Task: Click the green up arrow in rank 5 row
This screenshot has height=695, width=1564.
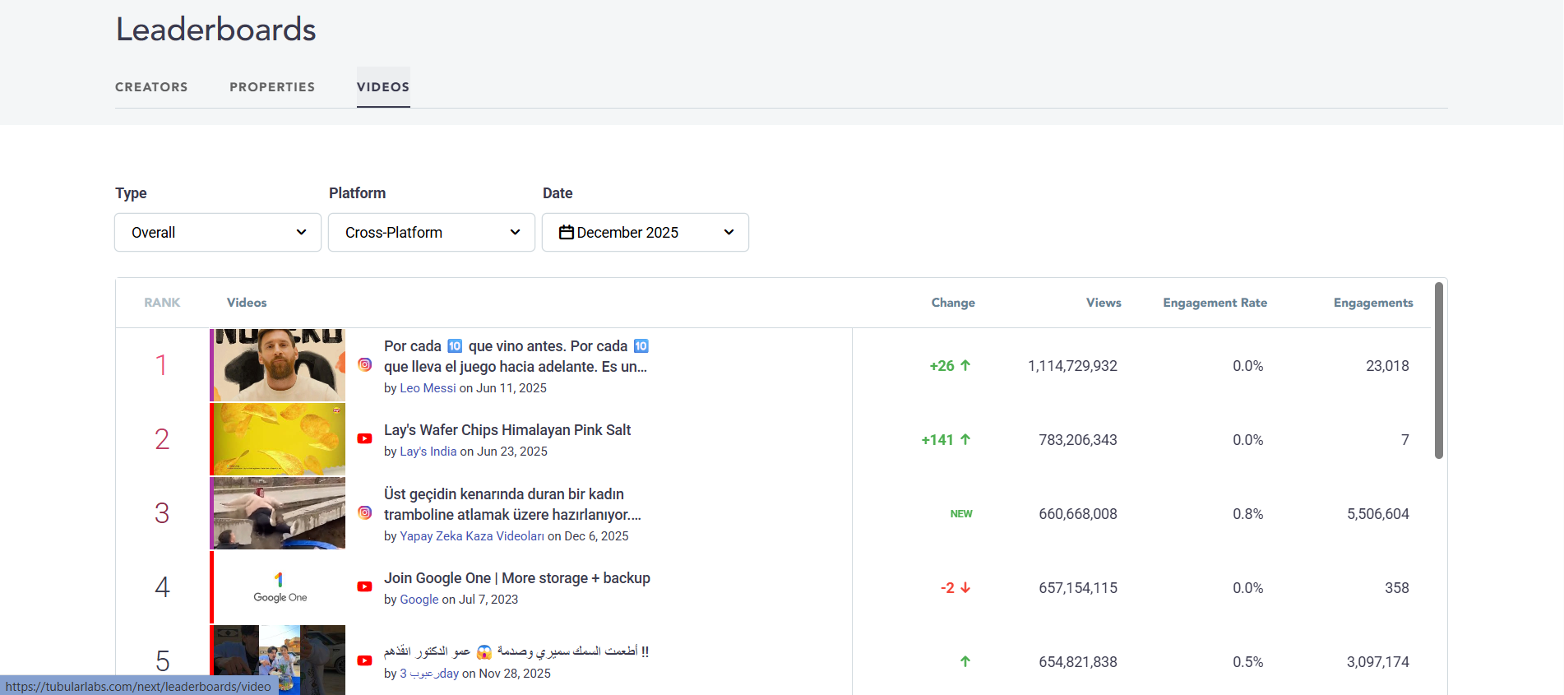Action: 965,661
